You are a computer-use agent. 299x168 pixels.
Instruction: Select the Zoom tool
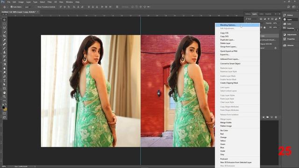point(4,97)
